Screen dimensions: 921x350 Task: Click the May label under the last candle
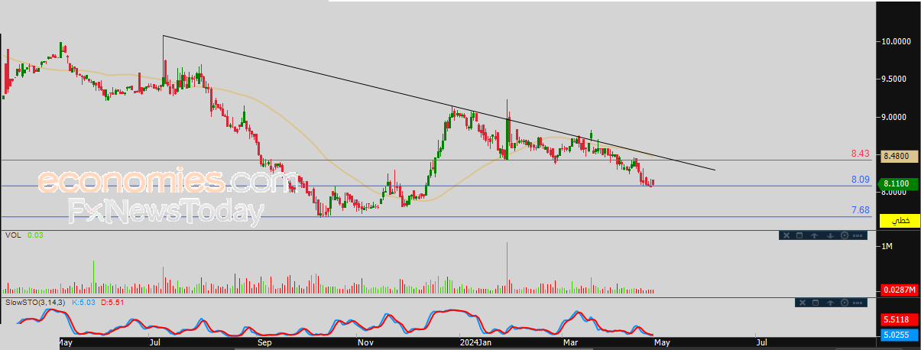[662, 344]
